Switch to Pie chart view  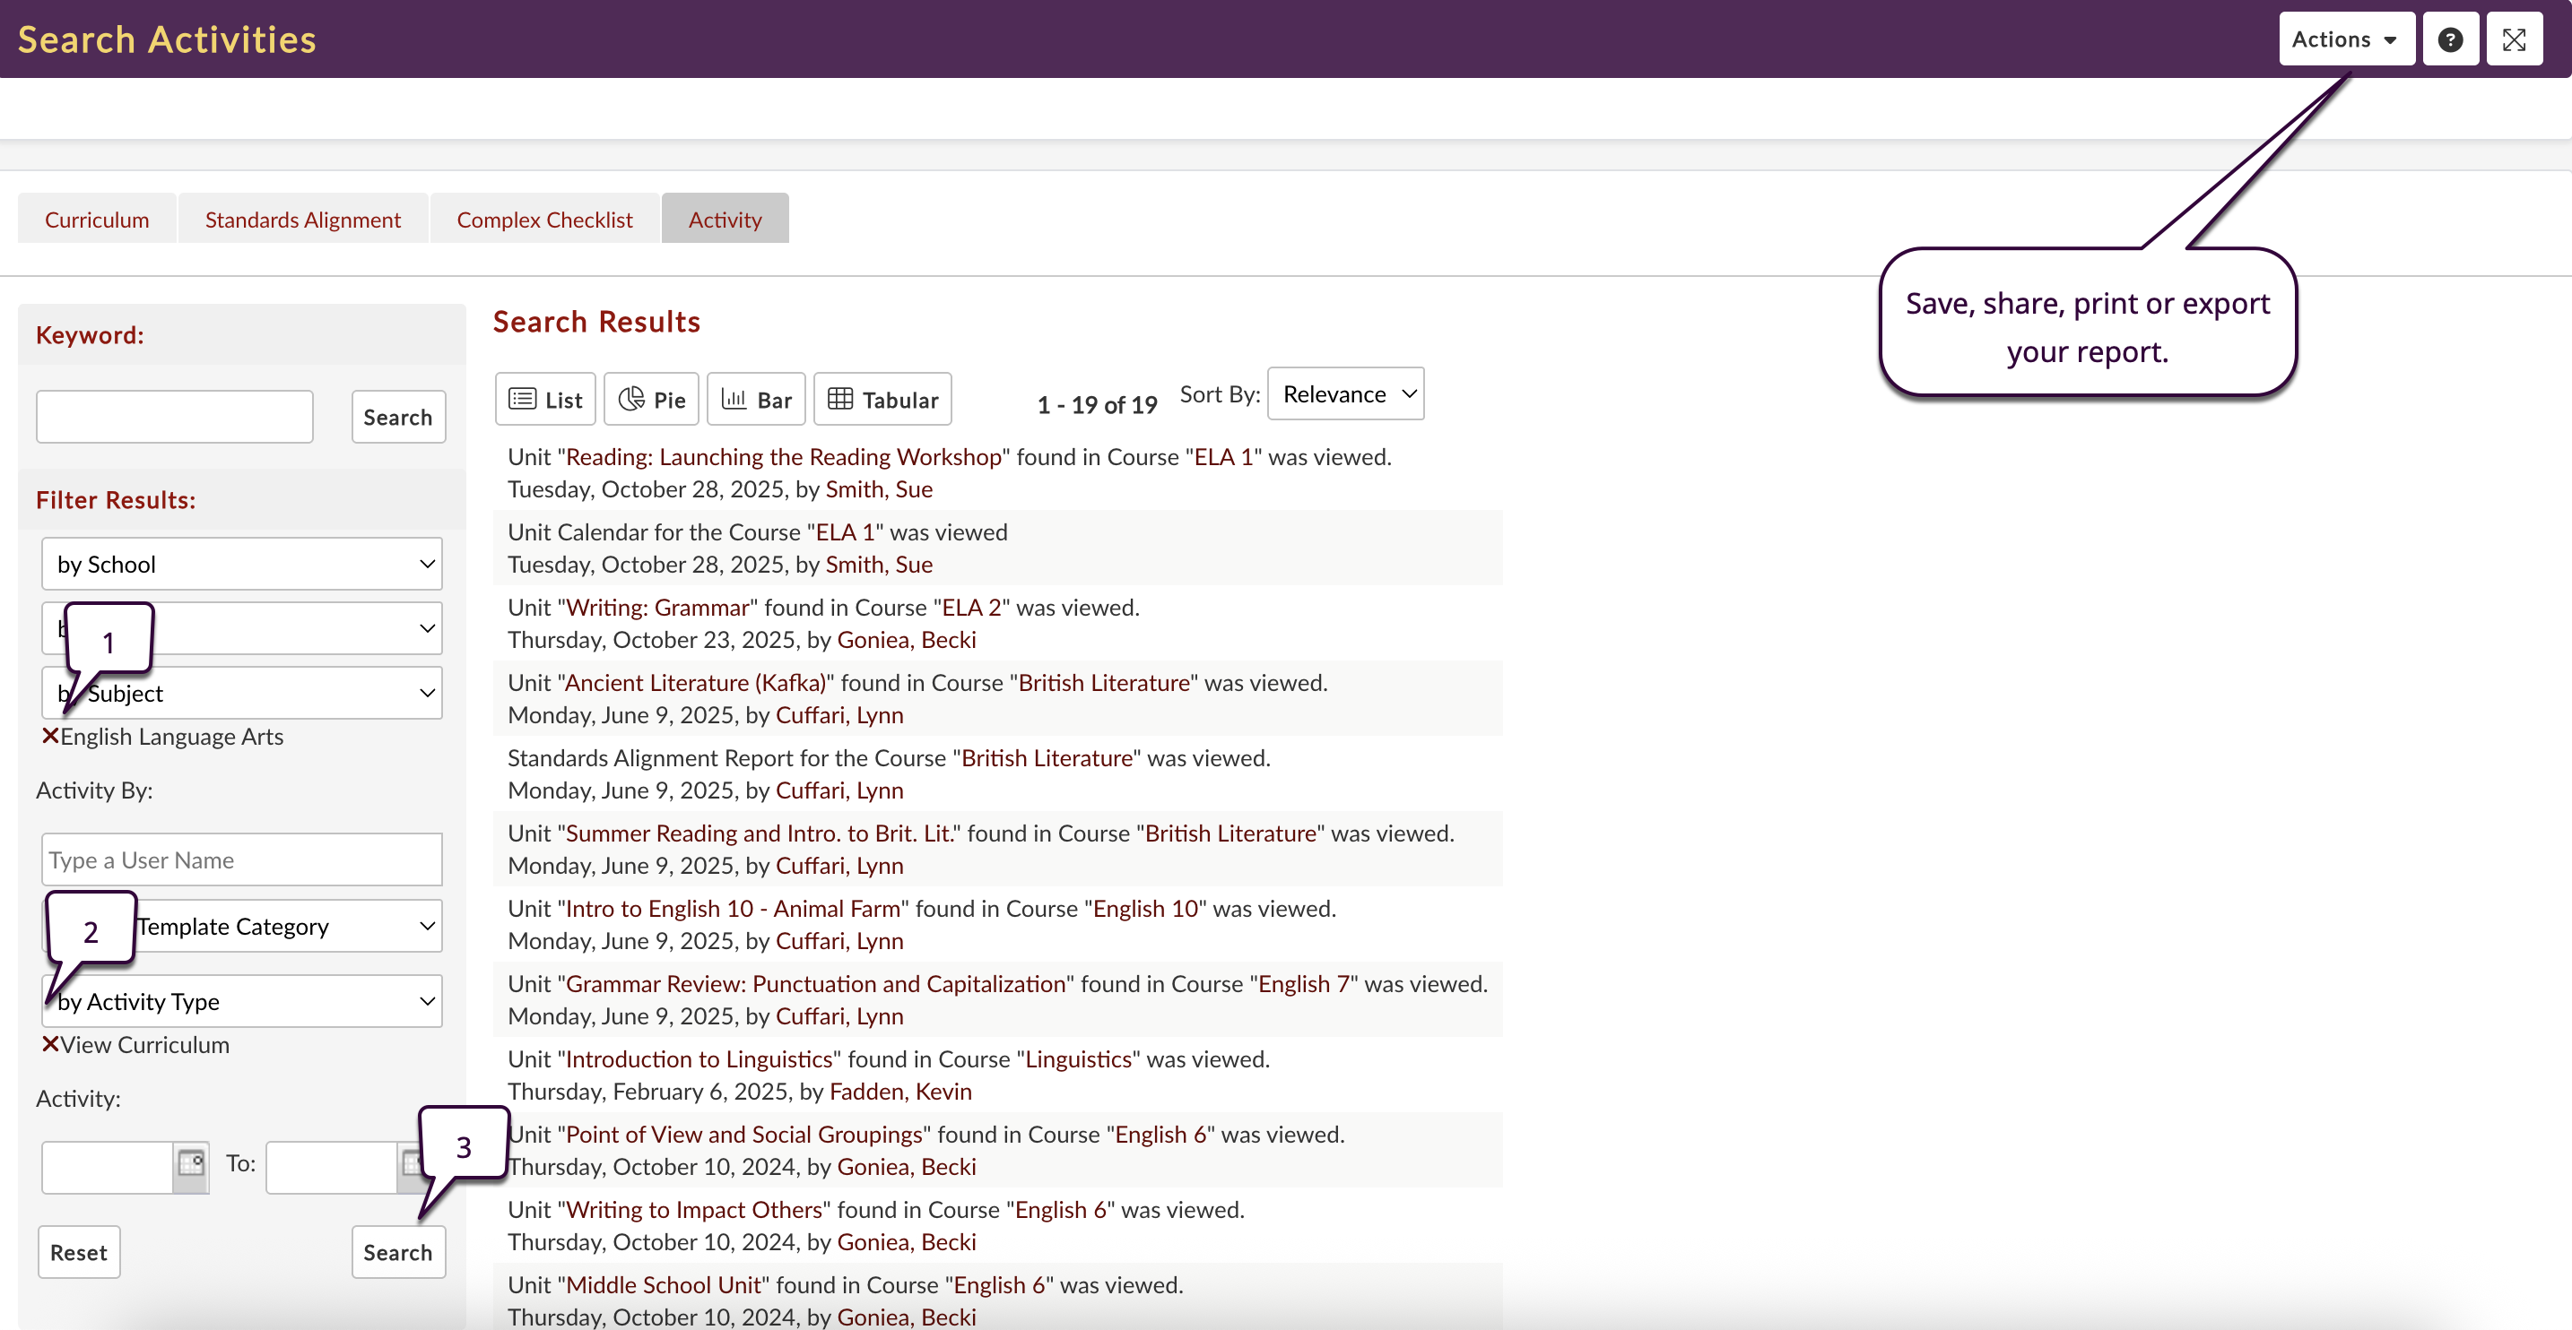point(651,400)
